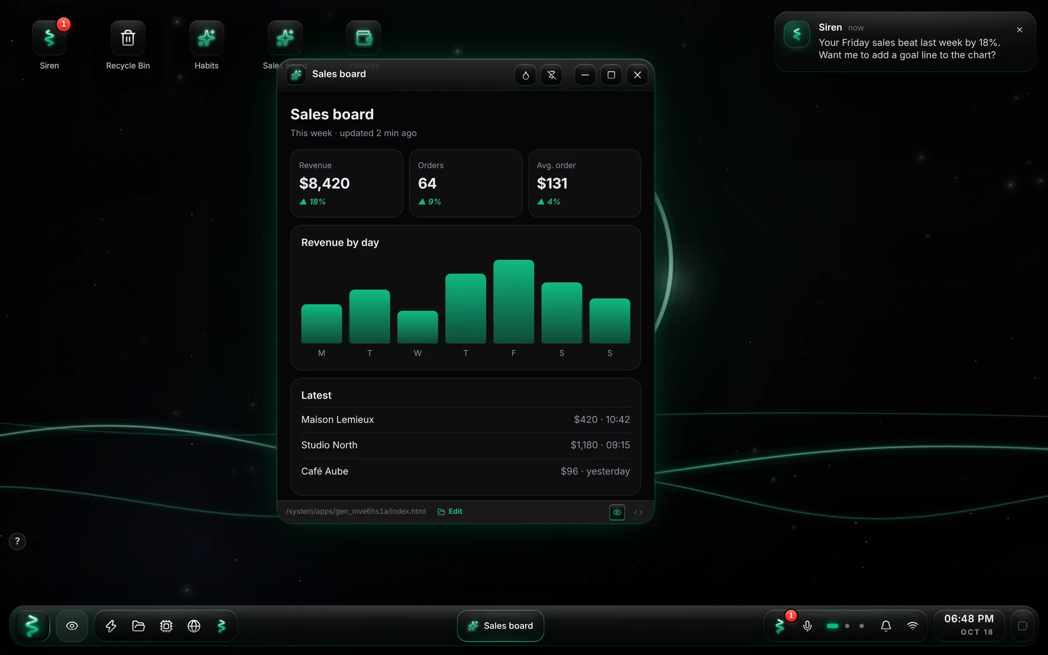Screen dimensions: 1048x655
Task: Maximize the Sales board window
Action: [611, 75]
